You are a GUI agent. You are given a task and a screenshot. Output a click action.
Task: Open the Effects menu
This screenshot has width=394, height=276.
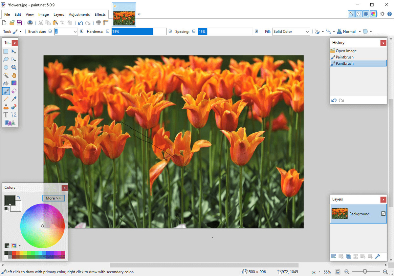click(x=100, y=14)
